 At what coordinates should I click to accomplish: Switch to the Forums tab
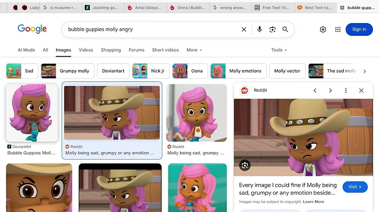(x=136, y=50)
